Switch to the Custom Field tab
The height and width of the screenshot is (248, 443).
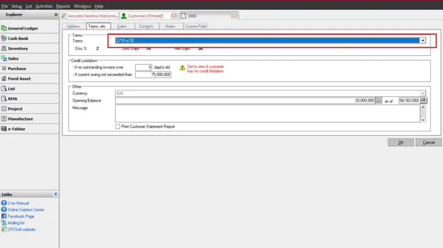click(x=195, y=26)
